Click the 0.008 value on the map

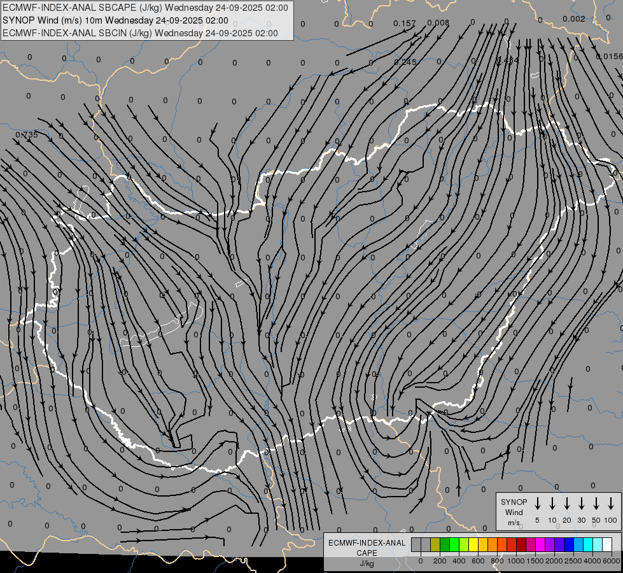click(438, 23)
